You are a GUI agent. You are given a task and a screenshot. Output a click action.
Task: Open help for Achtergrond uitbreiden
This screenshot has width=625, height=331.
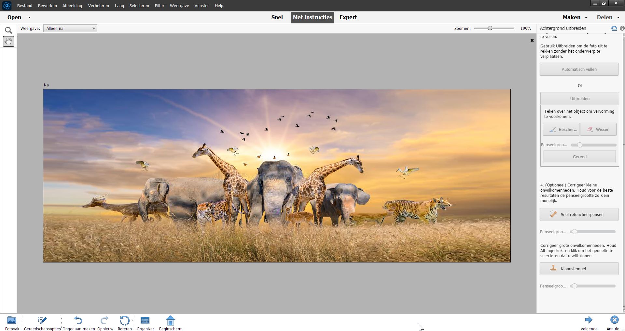[x=622, y=29]
